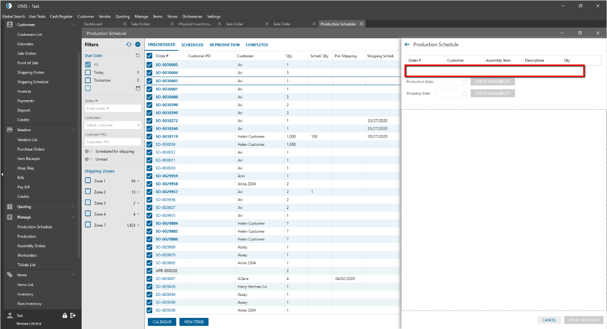Reset the Due Date filter
This screenshot has width=607, height=329.
[x=138, y=55]
